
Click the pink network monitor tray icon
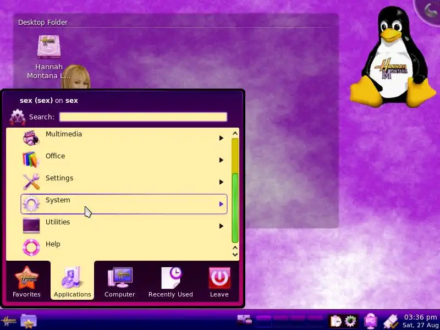coord(371,321)
